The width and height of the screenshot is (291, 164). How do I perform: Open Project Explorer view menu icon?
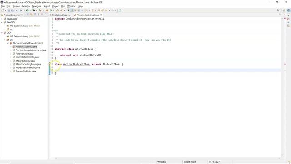38,15
